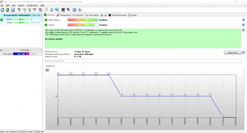The height and width of the screenshot is (133, 247).
Task: Open the Temperature tab
Action: (64, 15)
